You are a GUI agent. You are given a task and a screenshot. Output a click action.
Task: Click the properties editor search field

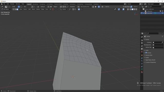[x=153, y=33]
